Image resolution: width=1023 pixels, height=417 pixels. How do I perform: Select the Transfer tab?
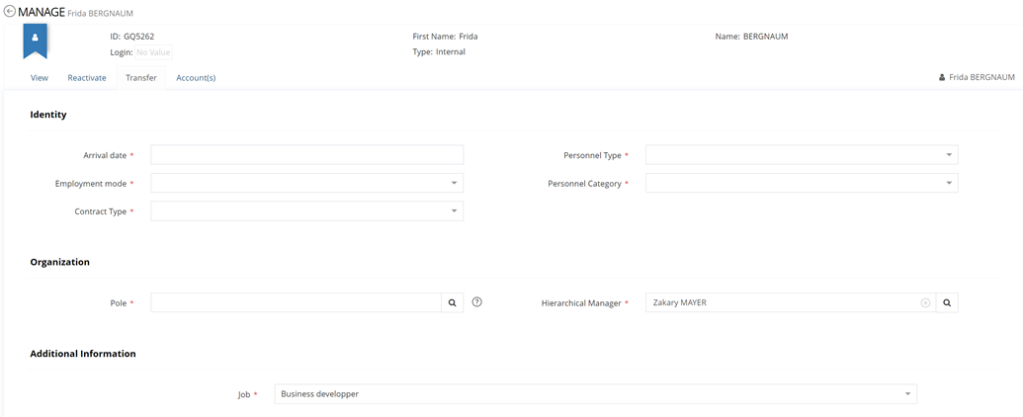point(141,77)
